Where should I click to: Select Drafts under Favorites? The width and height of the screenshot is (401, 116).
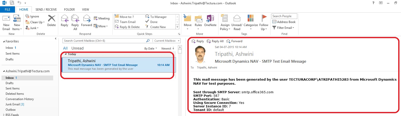click(x=9, y=59)
